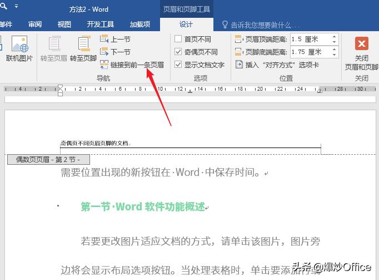
Task: Toggle 链接到前一条页眉 link to previous
Action: (x=132, y=65)
